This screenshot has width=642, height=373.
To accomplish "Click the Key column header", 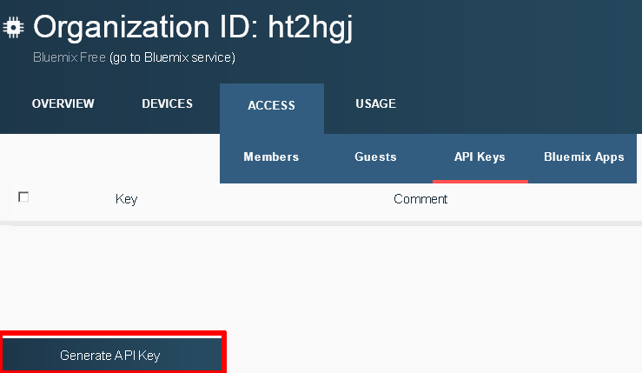I will point(126,199).
